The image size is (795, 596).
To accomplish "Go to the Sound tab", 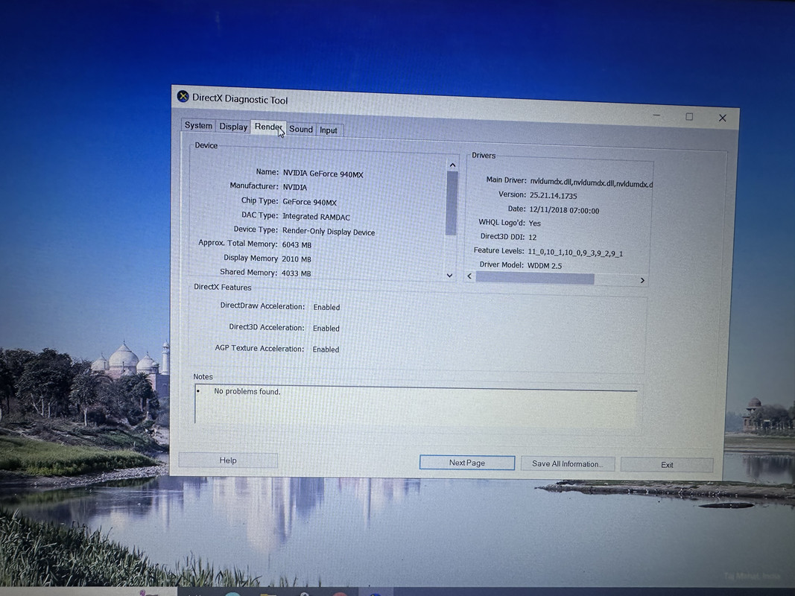I will [301, 129].
